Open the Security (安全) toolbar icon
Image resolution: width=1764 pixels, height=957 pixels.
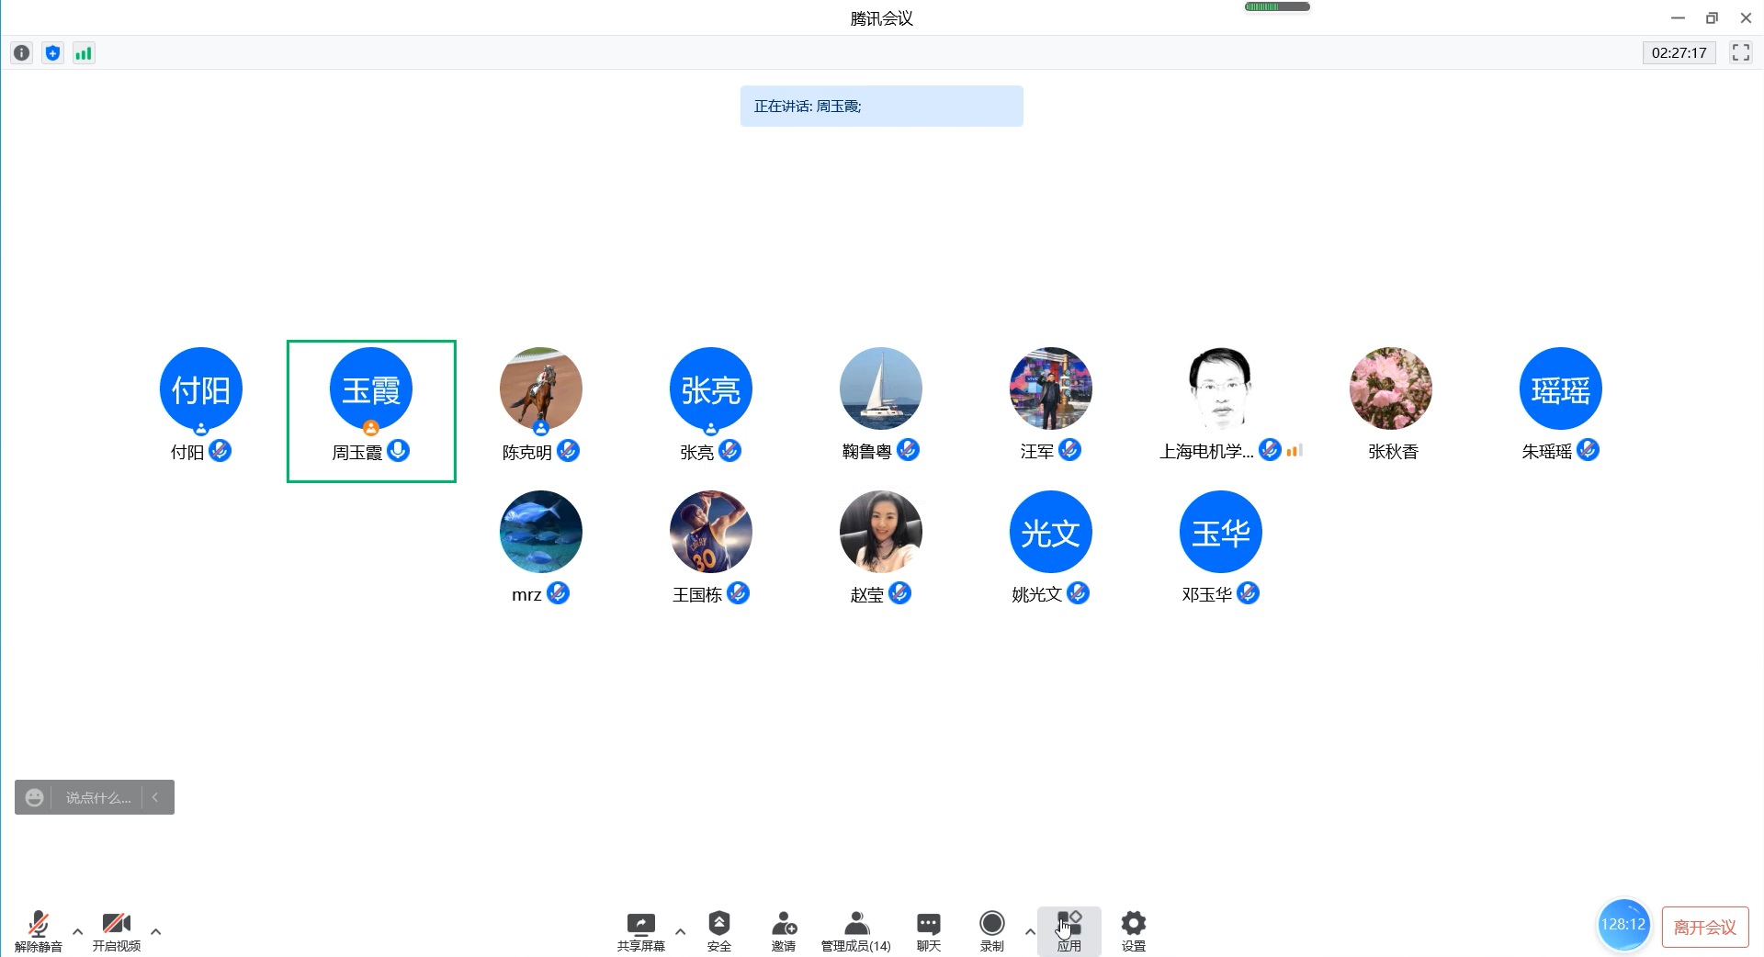coord(719,930)
